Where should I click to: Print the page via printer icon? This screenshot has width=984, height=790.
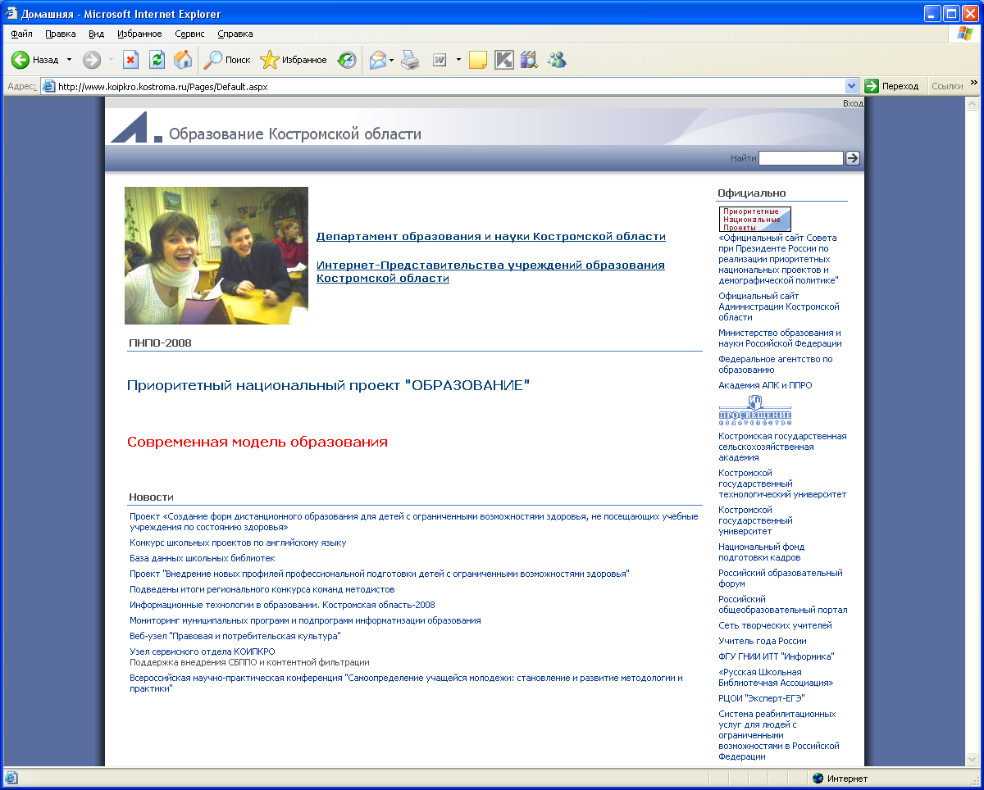pyautogui.click(x=410, y=60)
